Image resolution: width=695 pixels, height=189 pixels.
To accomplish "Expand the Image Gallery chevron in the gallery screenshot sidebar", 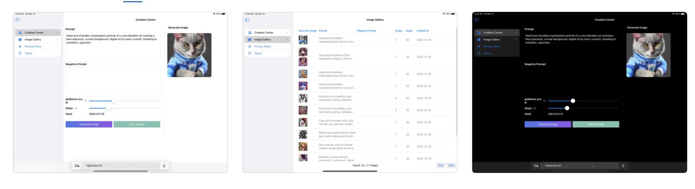I will click(287, 39).
